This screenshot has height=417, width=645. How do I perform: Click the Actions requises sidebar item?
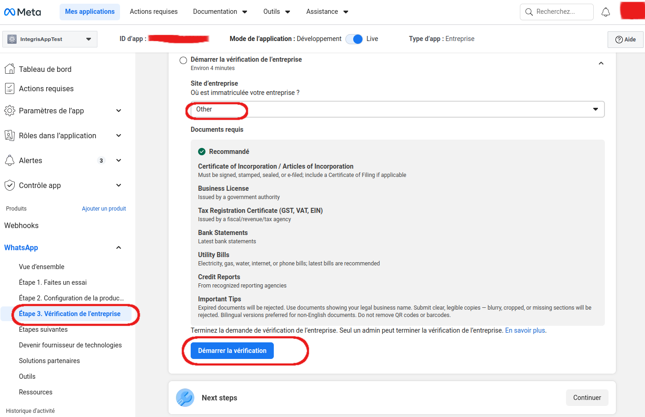(x=46, y=88)
